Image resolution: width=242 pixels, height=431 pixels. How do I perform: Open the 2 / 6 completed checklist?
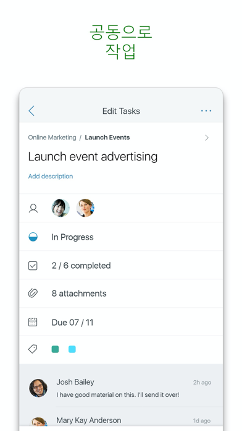81,266
